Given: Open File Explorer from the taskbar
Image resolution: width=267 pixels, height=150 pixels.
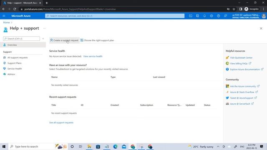Looking at the screenshot, I should pos(89,147).
